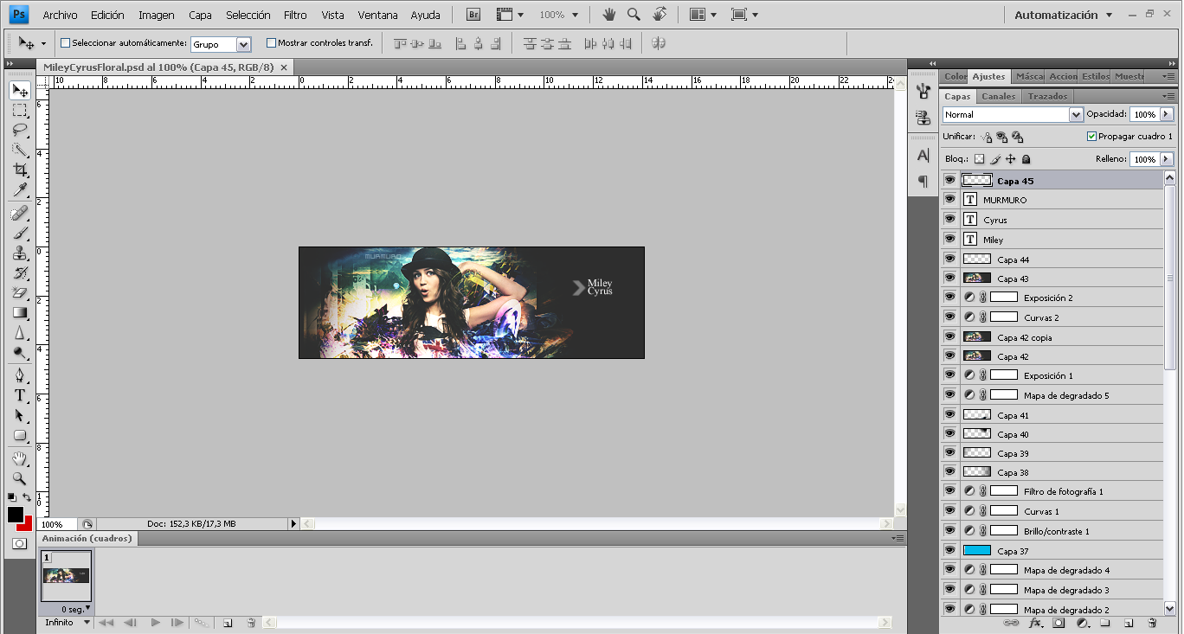Hide the Capa 45 layer
1184x634 pixels.
[949, 180]
